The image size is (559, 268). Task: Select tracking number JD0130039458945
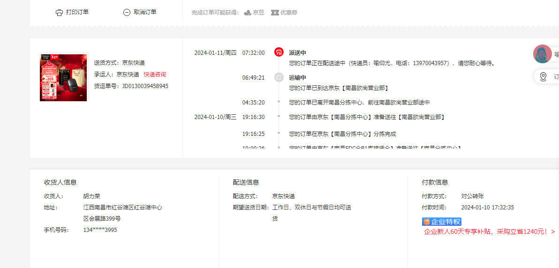tap(145, 86)
